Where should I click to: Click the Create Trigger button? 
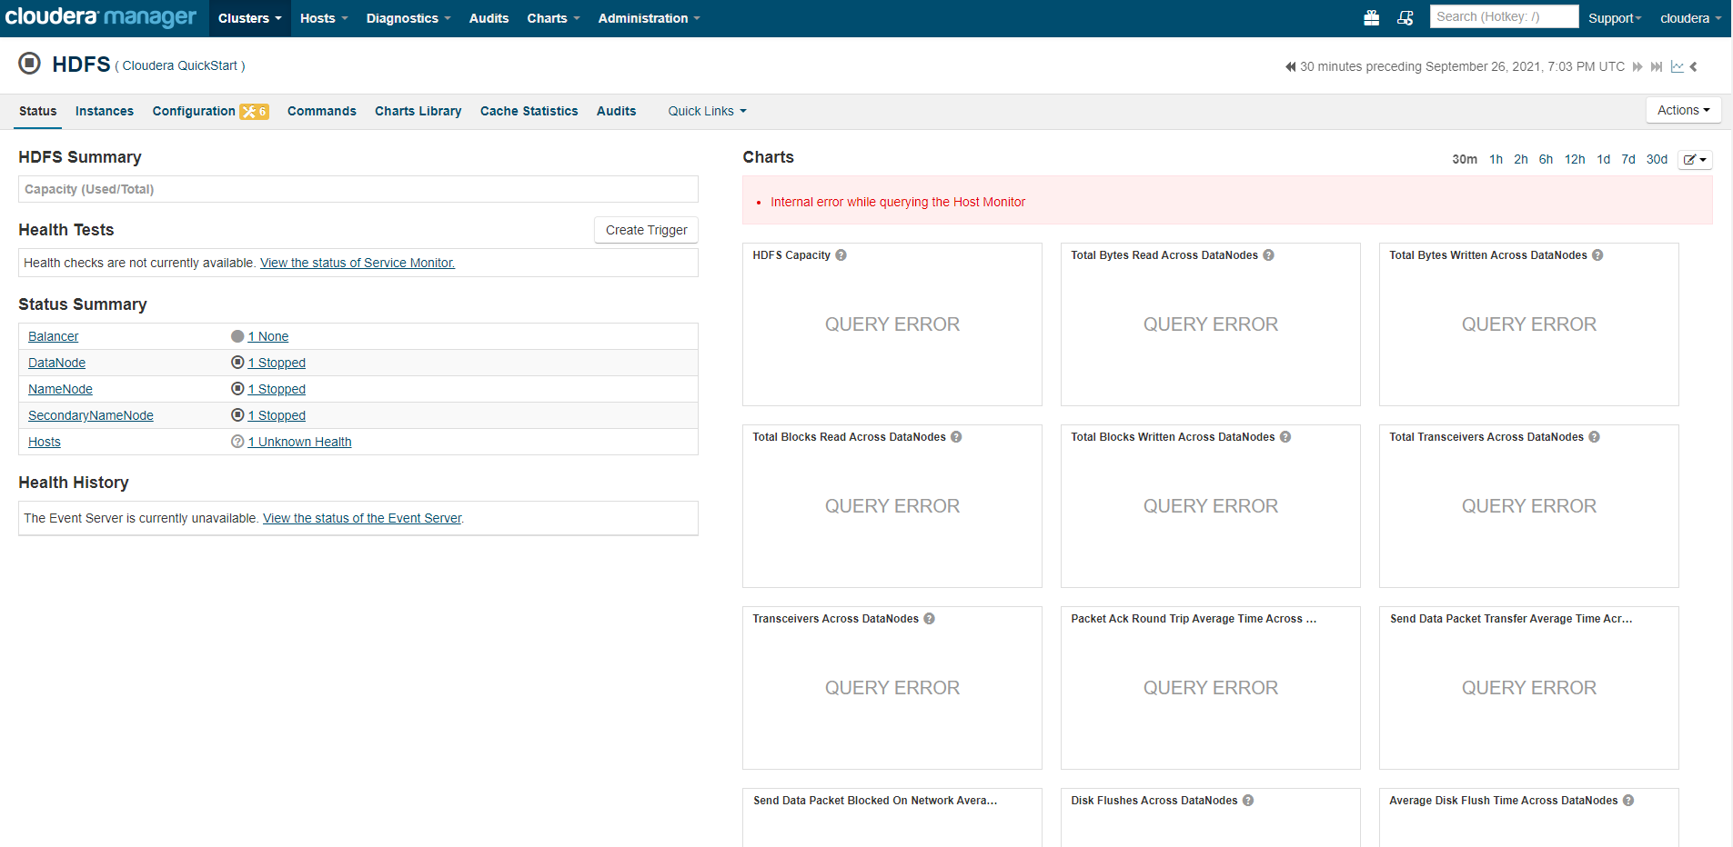(x=646, y=230)
